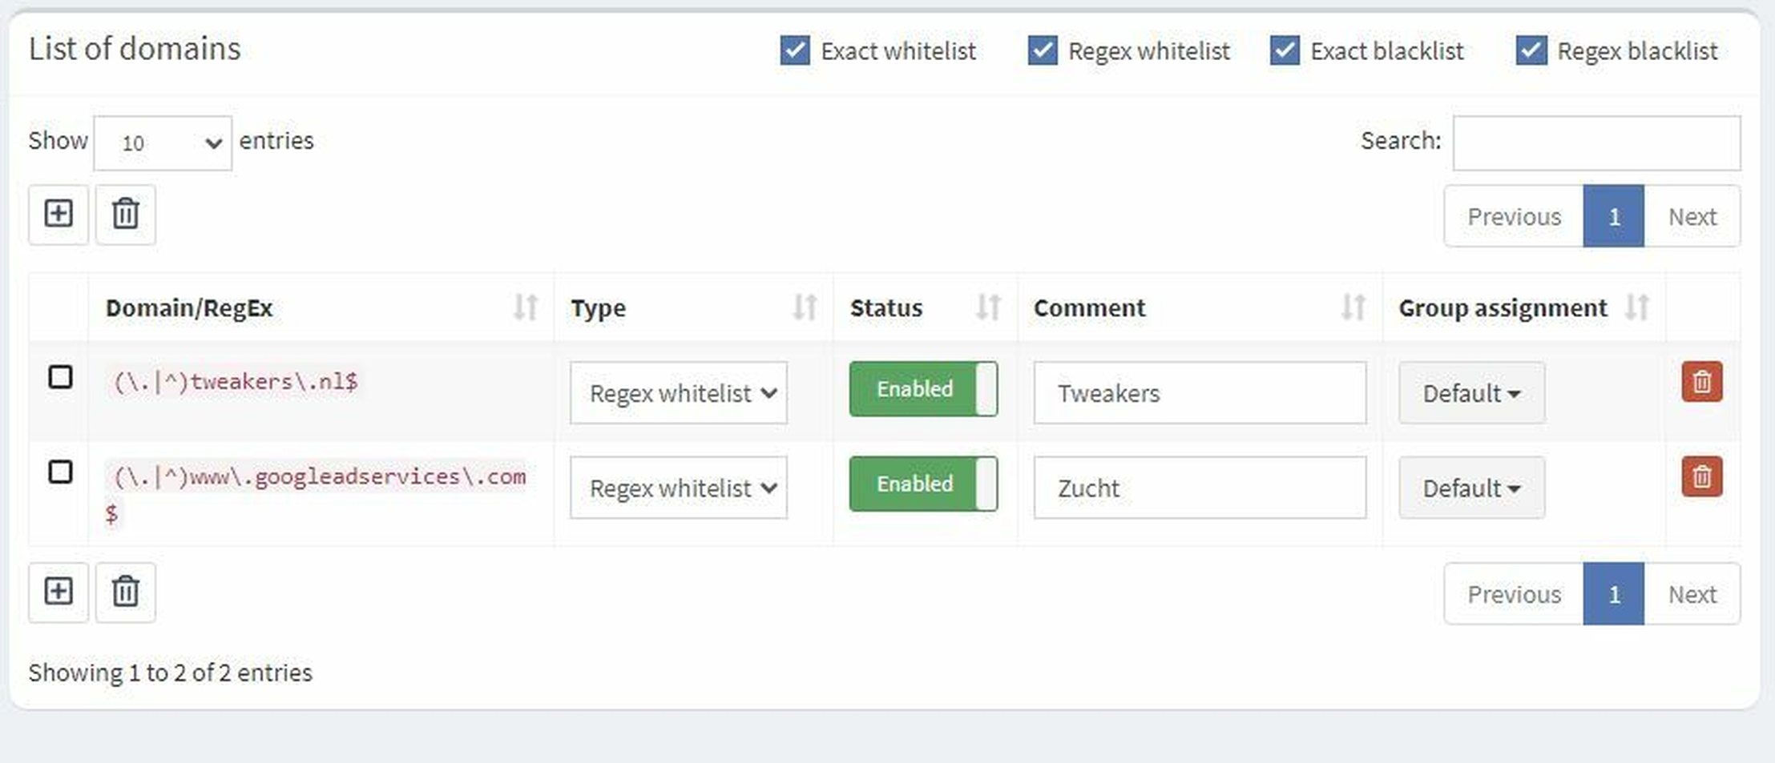Uncheck the Regex blacklist filter
This screenshot has width=1775, height=763.
pos(1531,50)
